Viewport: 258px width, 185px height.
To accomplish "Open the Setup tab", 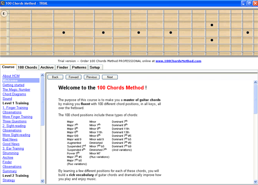I will [95, 67].
